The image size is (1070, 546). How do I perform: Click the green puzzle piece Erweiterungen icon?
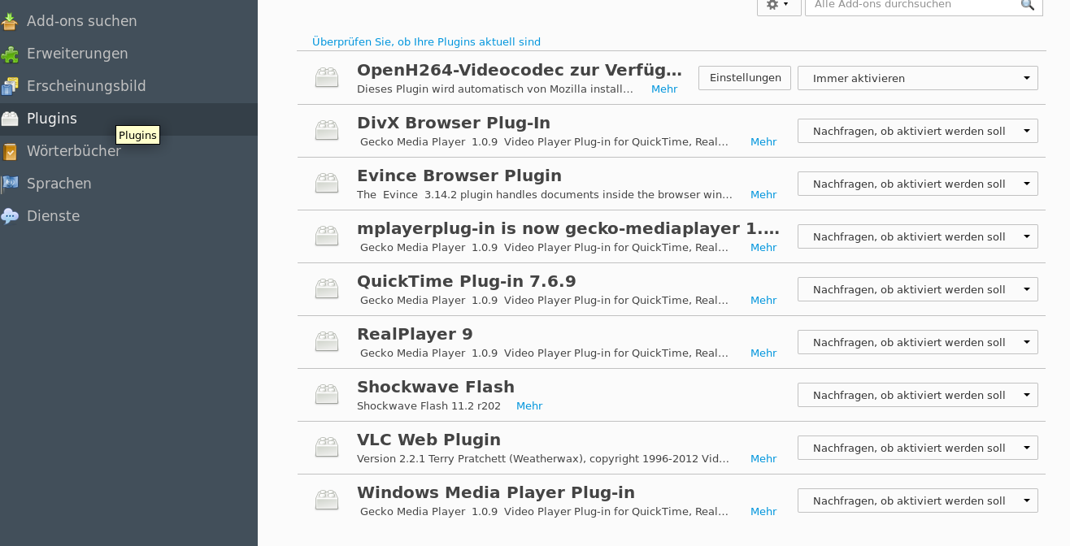[9, 54]
